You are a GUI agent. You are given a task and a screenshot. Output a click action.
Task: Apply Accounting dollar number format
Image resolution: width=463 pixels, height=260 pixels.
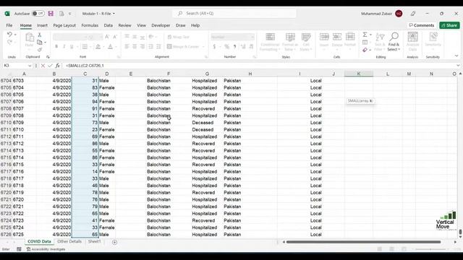point(214,46)
